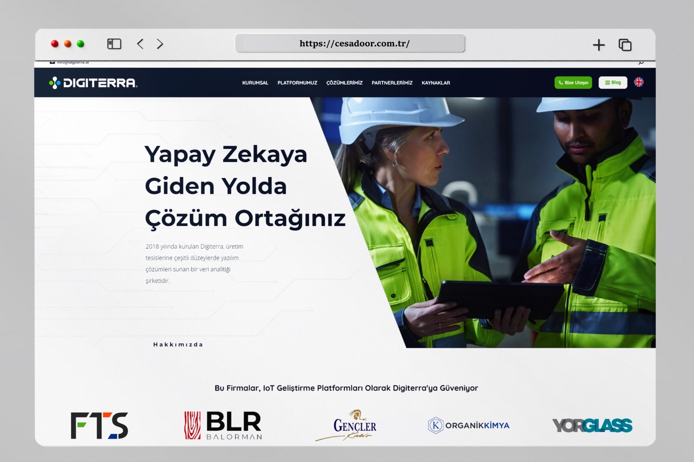The image size is (694, 462).
Task: Click the heading 'Yapay Zekaya Giden Yolda'
Action: click(x=226, y=170)
